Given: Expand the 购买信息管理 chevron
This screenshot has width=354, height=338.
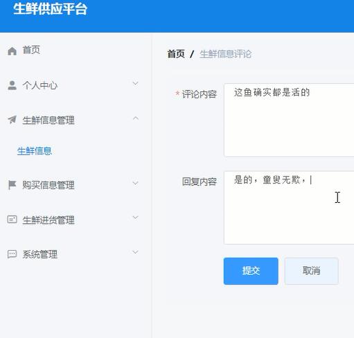Looking at the screenshot, I should [136, 183].
